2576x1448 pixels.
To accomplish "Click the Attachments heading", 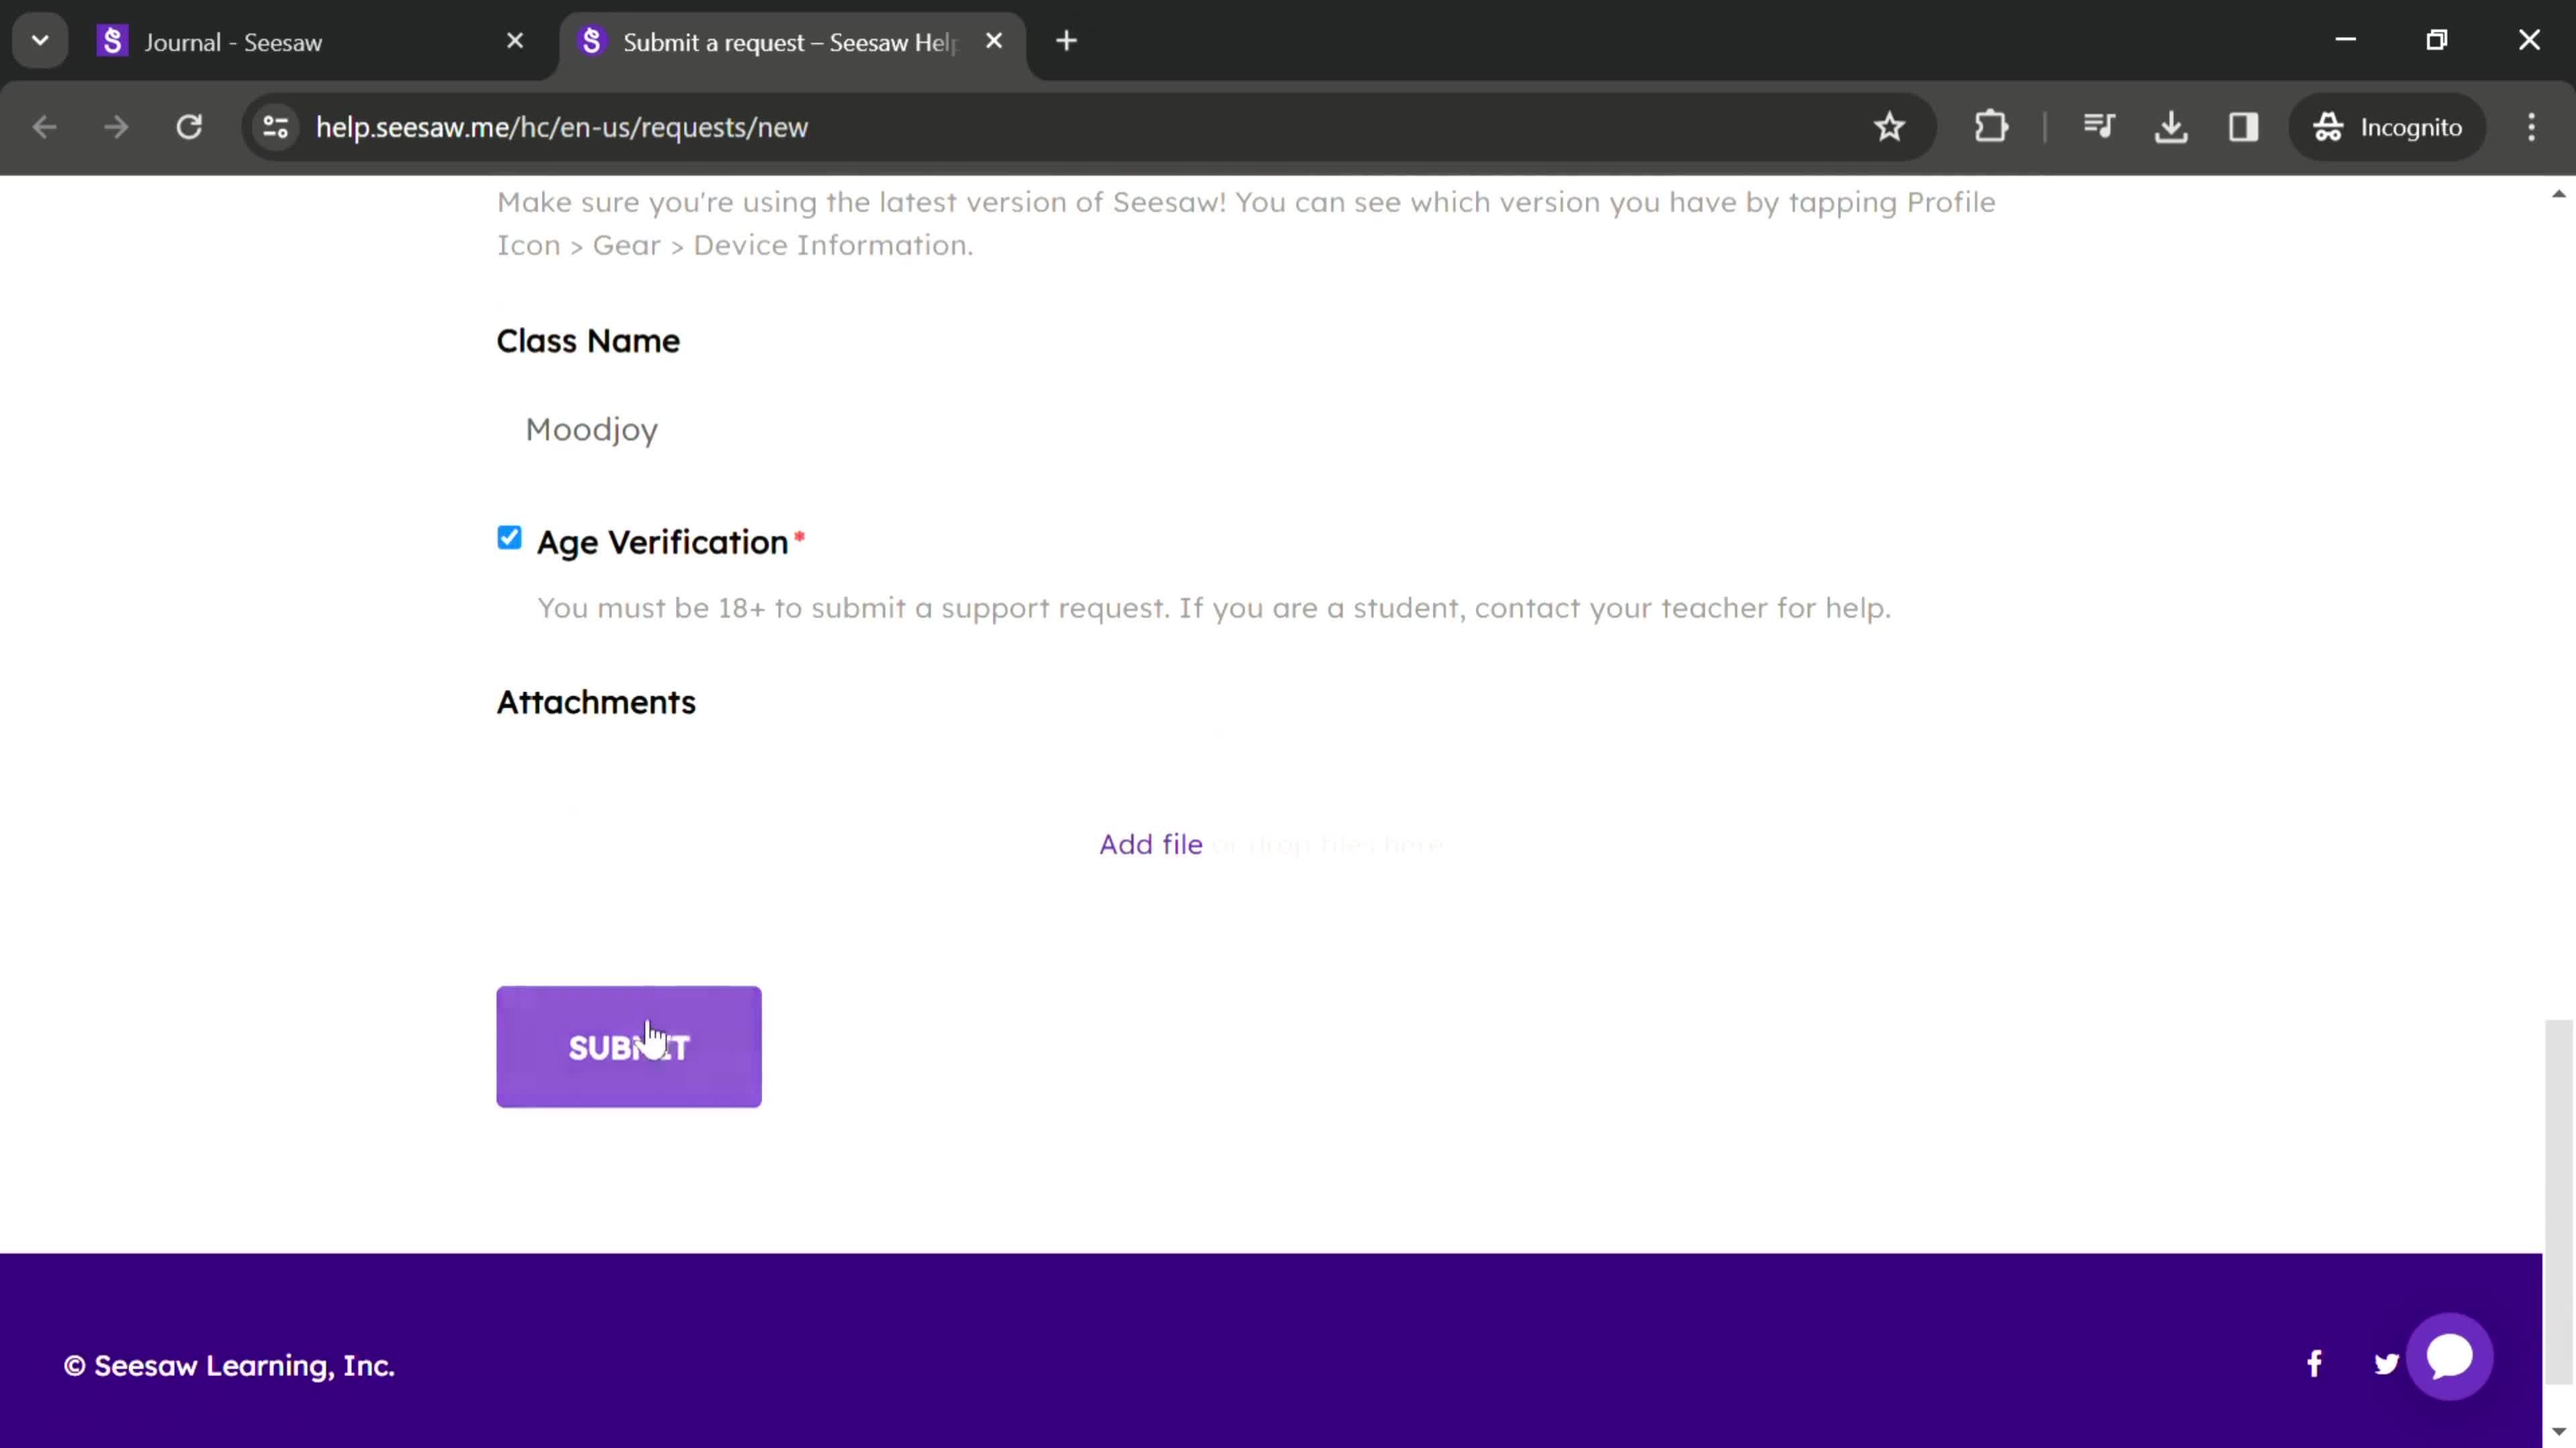I will pos(596,701).
